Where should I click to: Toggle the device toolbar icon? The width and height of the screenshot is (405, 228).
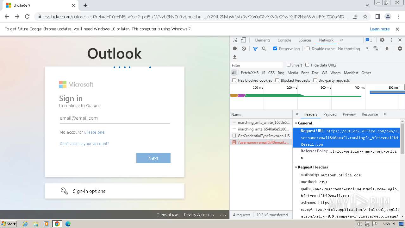click(243, 40)
